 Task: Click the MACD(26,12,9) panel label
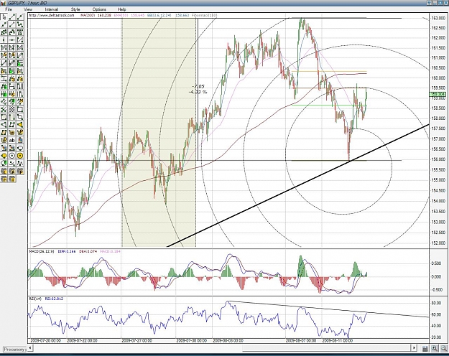click(42, 251)
